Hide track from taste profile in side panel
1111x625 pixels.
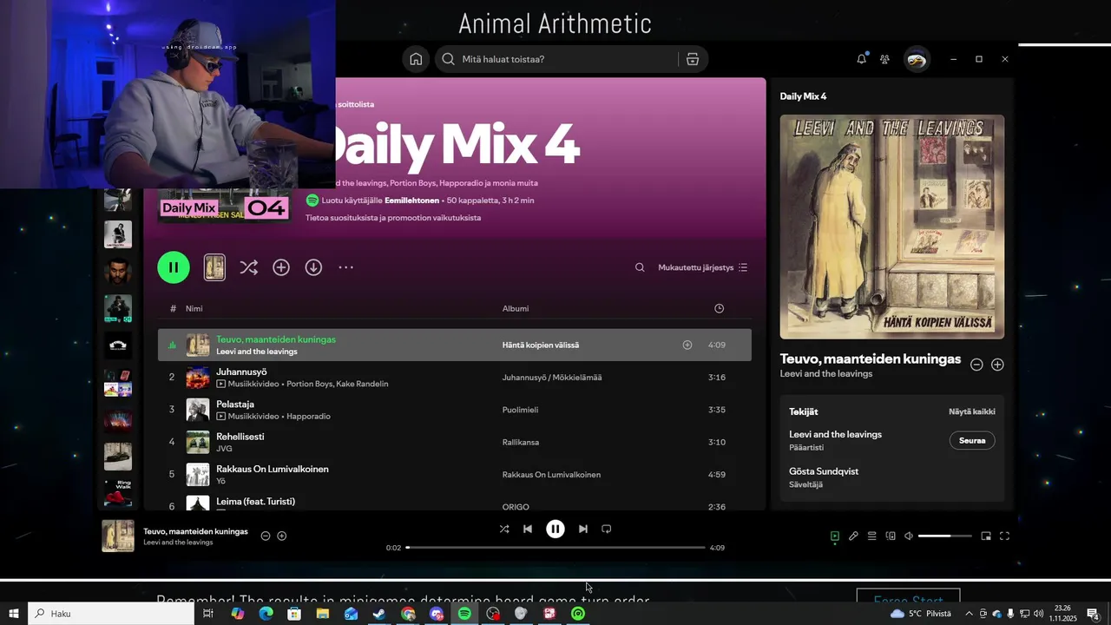point(976,365)
